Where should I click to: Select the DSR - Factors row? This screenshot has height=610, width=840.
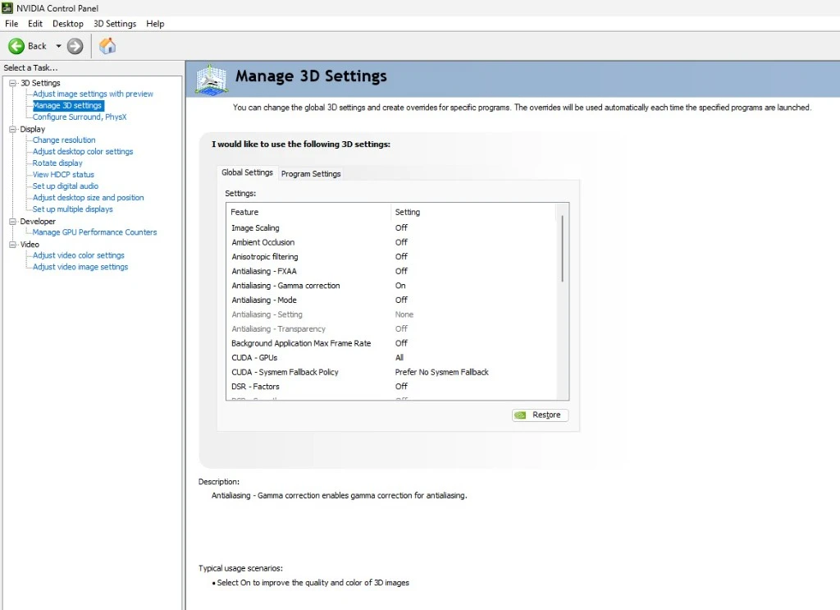(x=391, y=387)
